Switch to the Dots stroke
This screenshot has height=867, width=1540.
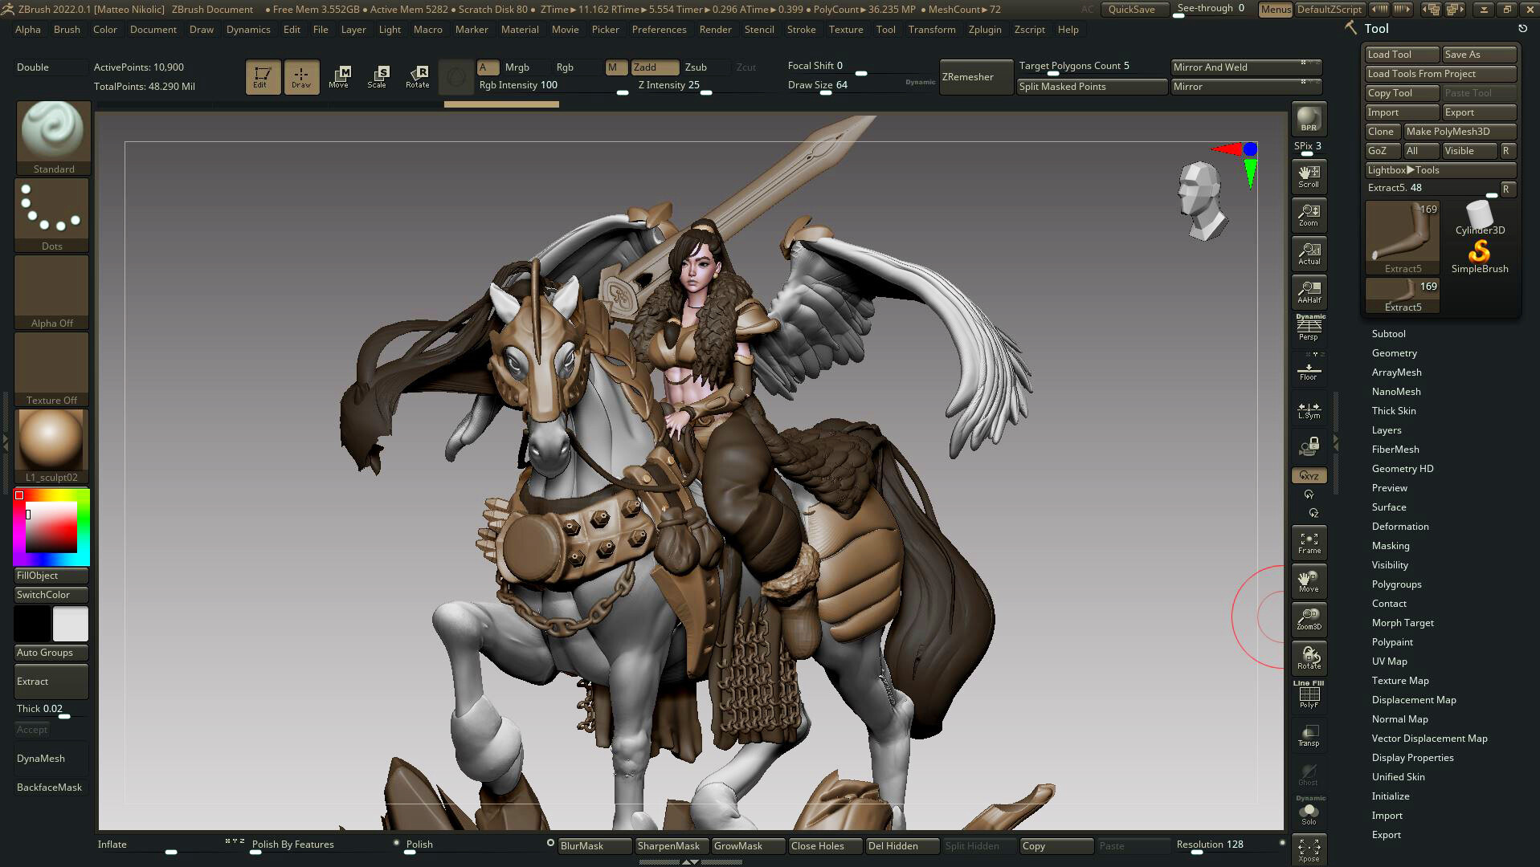(51, 210)
